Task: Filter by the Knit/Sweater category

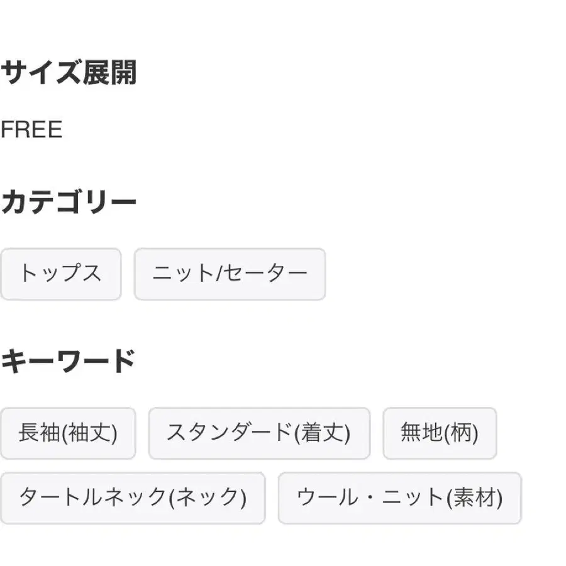Action: [230, 274]
